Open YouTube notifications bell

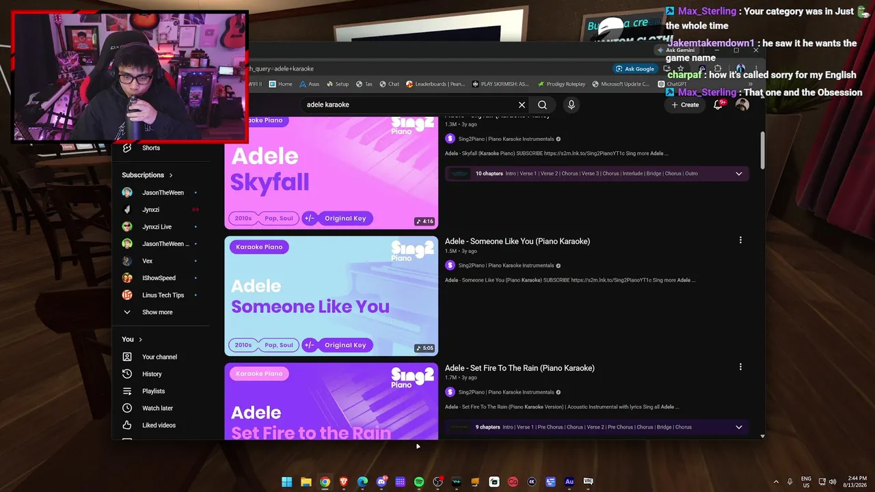tap(718, 105)
